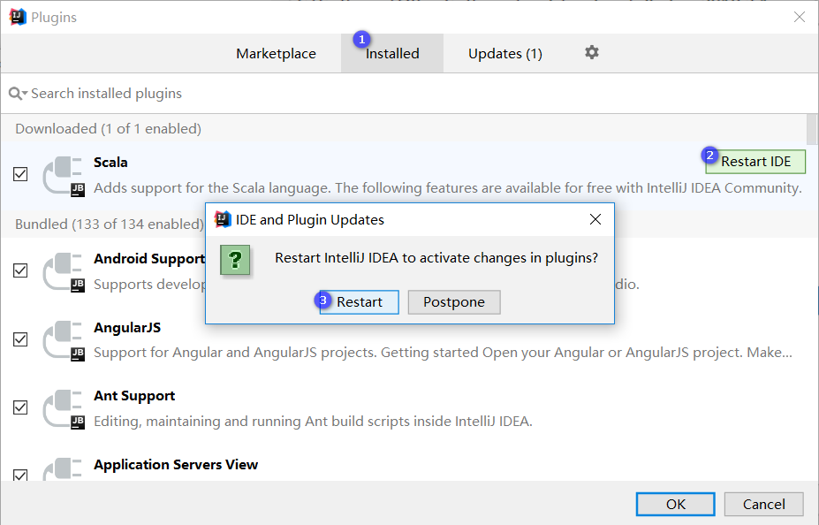The image size is (819, 525).
Task: Click the green Restart IDE button
Action: tap(755, 162)
